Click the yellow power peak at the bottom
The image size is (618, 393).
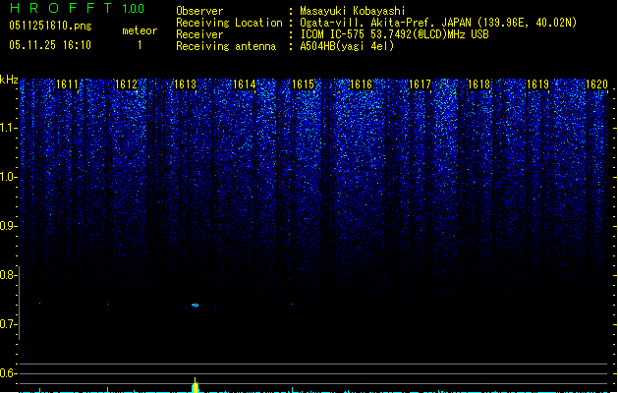(x=196, y=385)
